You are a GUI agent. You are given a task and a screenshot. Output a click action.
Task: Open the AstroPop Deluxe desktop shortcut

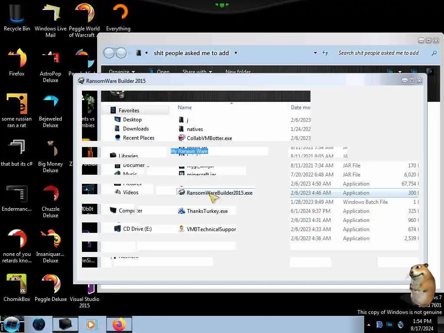click(50, 66)
